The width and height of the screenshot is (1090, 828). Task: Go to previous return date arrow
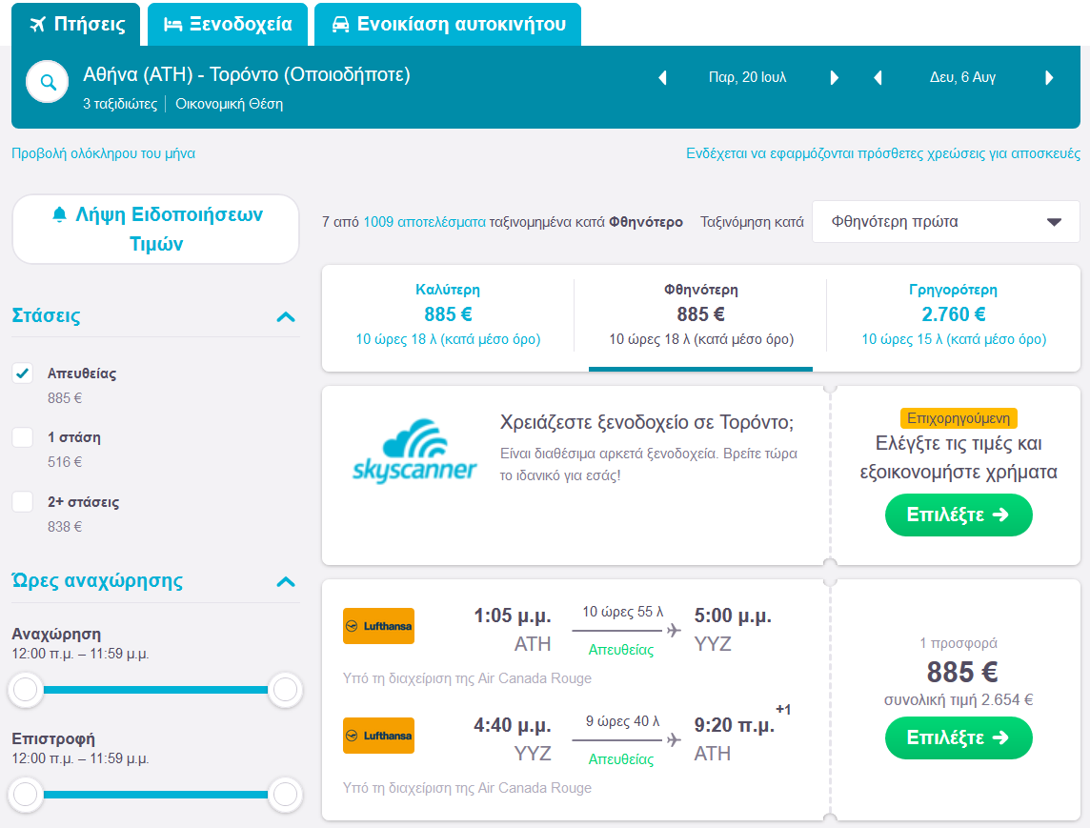(x=878, y=78)
